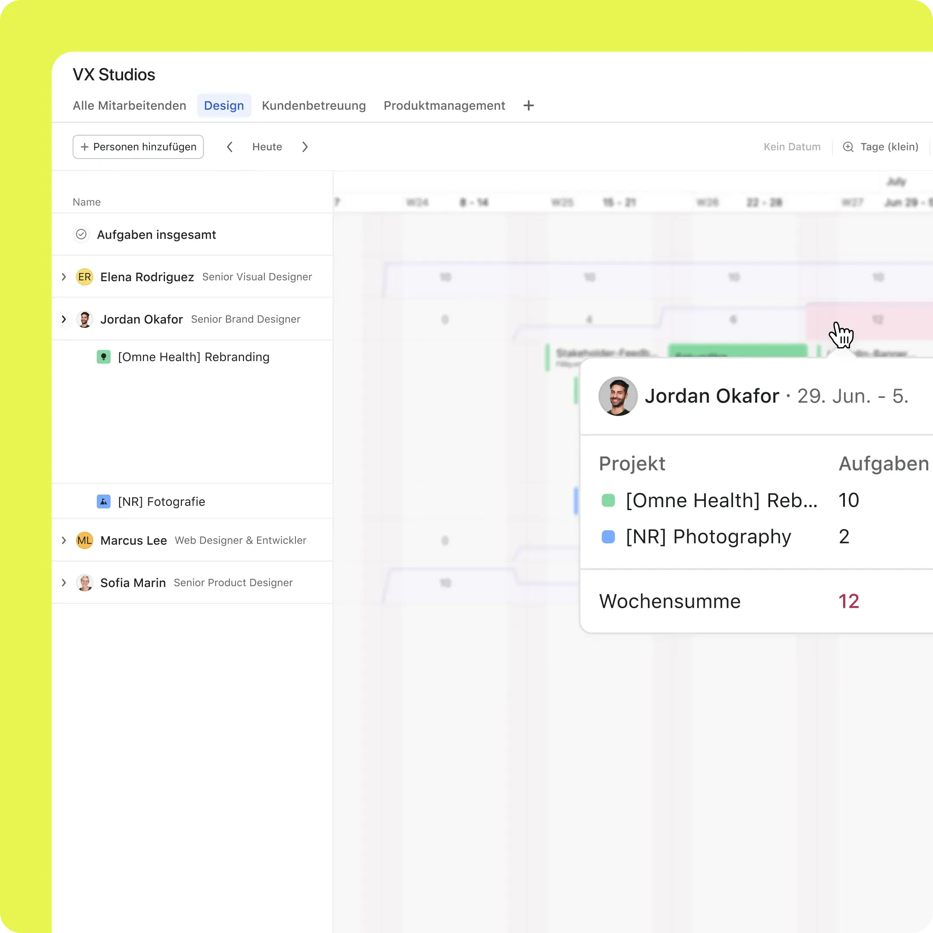Jump to Heute in the timeline
The height and width of the screenshot is (933, 933).
[x=267, y=147]
